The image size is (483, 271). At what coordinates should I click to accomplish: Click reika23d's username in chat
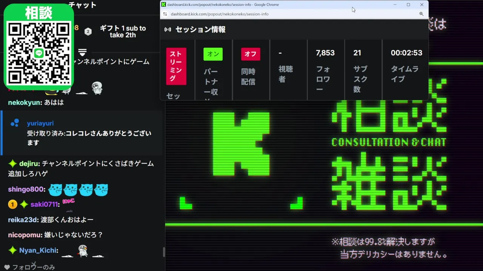[x=23, y=219]
